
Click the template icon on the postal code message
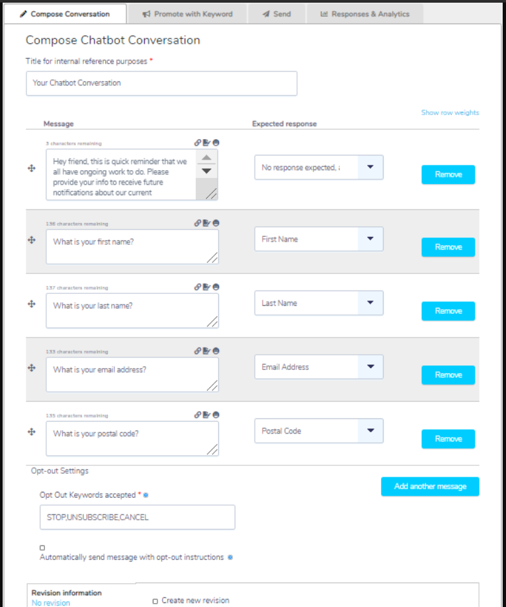tap(206, 415)
